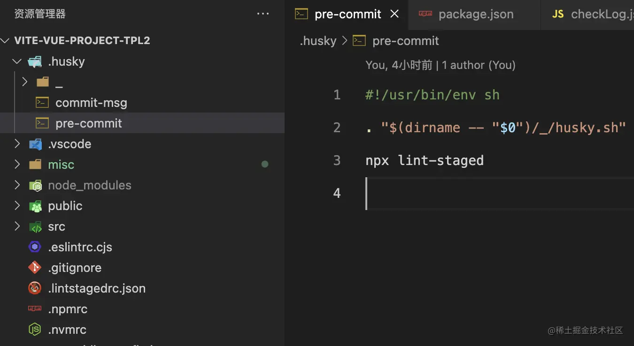Click the commit-msg shell file icon
634x346 pixels.
pos(43,103)
